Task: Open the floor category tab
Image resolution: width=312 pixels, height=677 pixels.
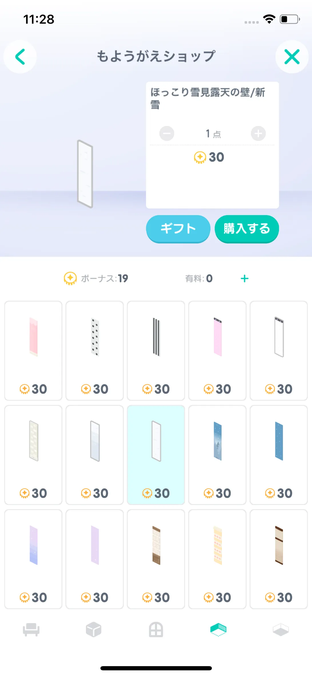Action: pos(281,630)
